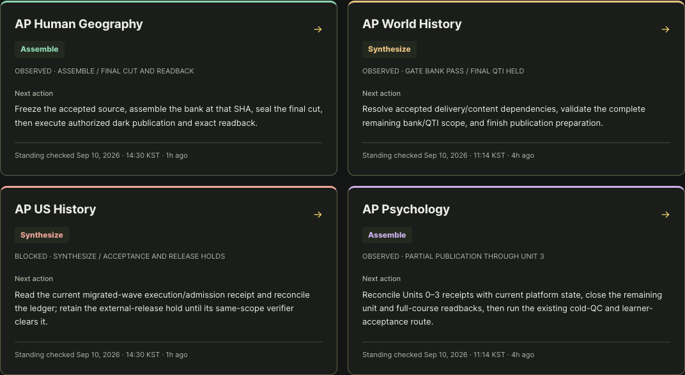This screenshot has width=685, height=375.
Task: Click 'Freeze the accepted source' action text
Action: pos(169,116)
